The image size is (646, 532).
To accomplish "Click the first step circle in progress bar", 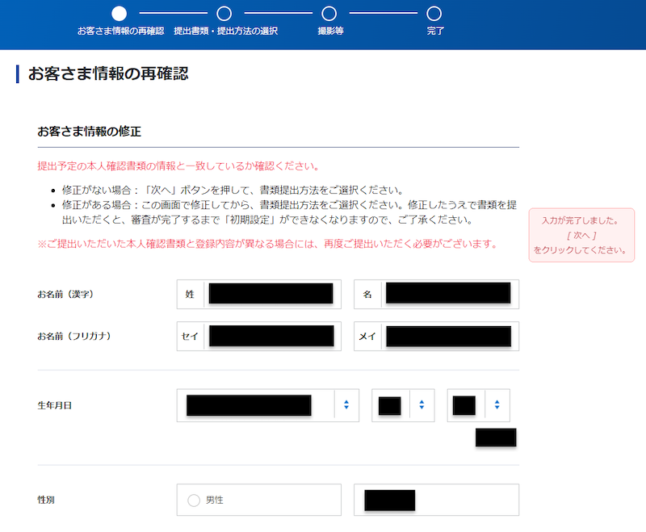I will (x=120, y=13).
